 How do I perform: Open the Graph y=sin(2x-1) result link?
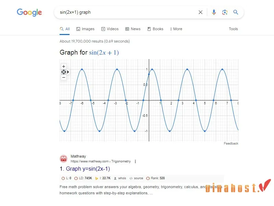85,169
